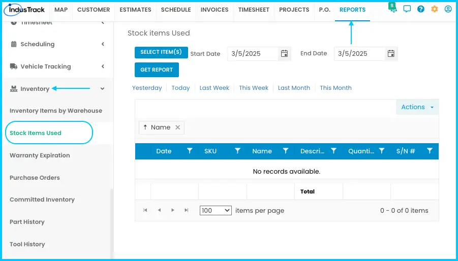The width and height of the screenshot is (458, 261).
Task: Expand the Timesheet sidebar section chevron
Action: 103,22
